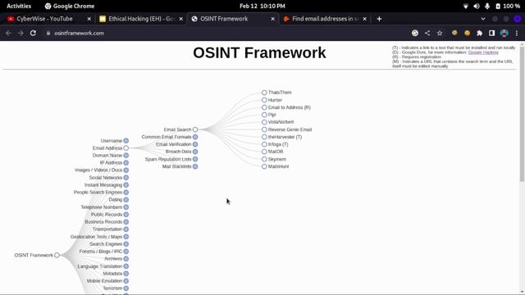Expand the Dating node

tap(126, 200)
